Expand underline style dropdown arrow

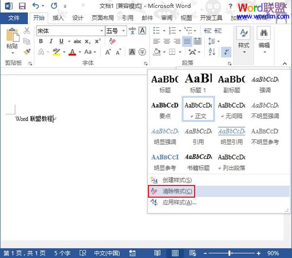click(x=69, y=41)
